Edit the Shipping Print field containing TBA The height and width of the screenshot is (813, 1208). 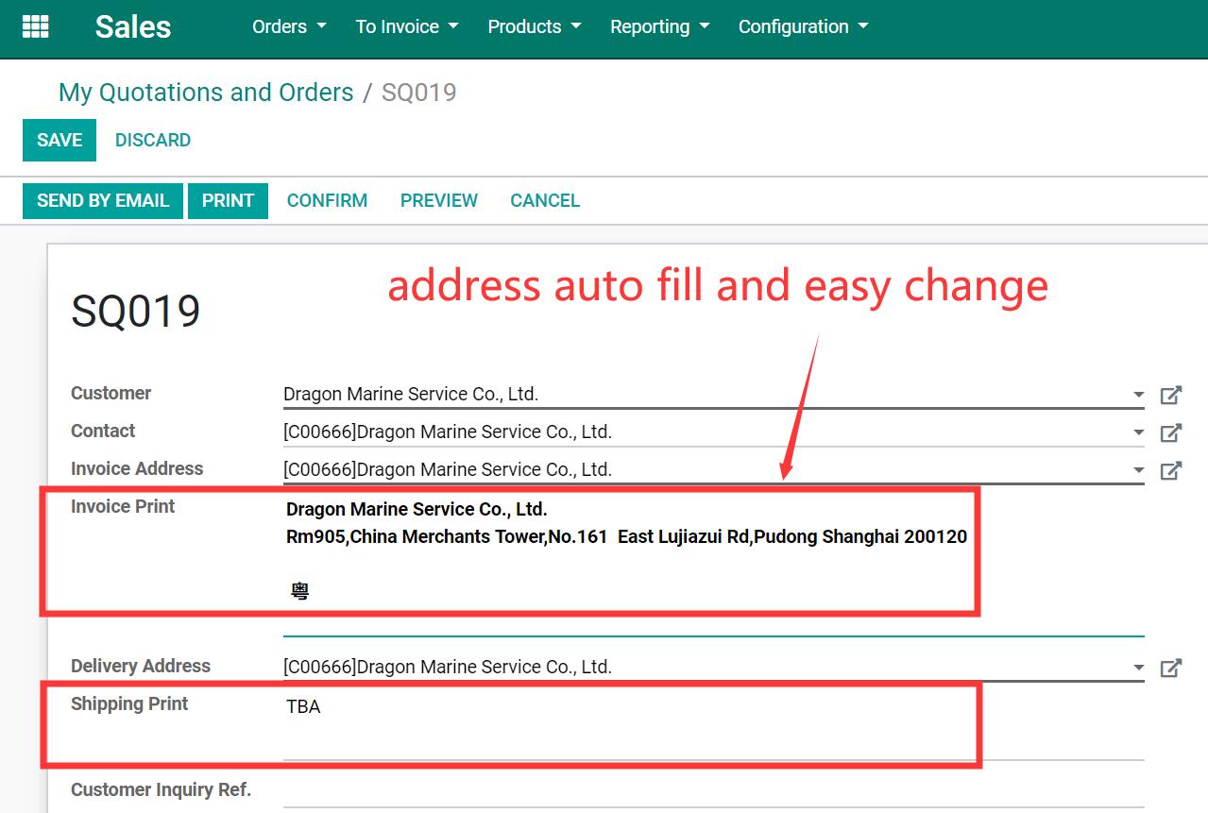tap(713, 725)
